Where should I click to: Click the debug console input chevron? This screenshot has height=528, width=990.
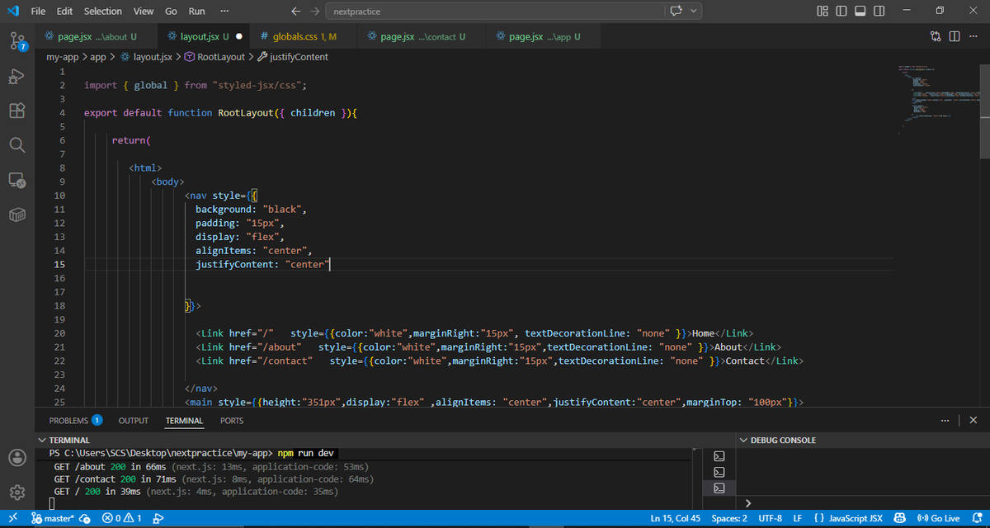pos(748,503)
